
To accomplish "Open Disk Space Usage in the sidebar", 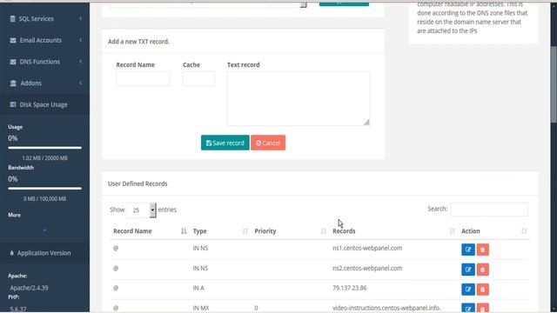I will (44, 104).
